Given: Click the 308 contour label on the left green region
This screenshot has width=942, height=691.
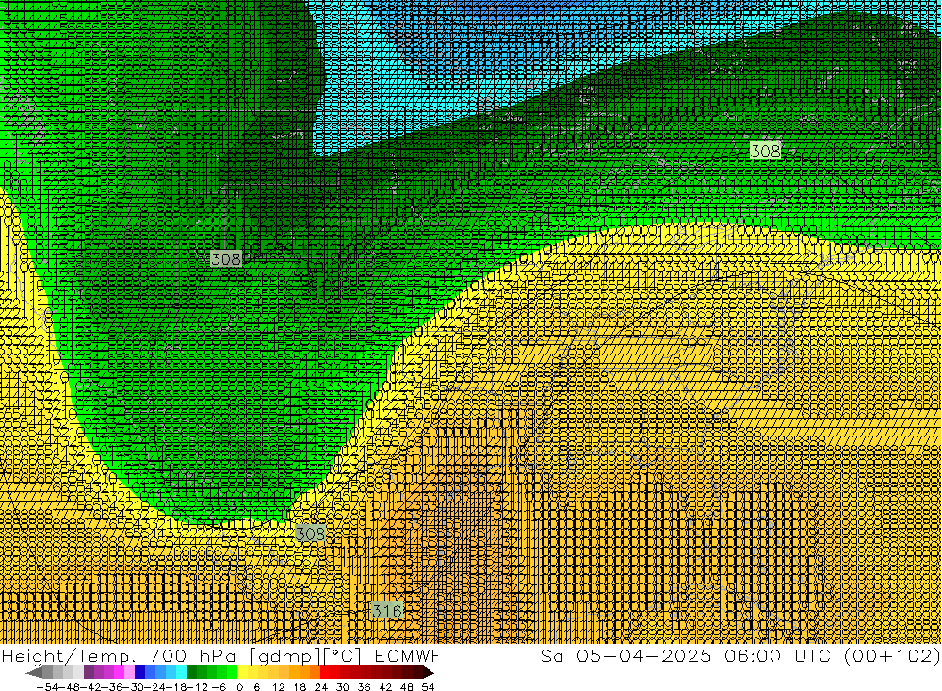Looking at the screenshot, I should pos(226,258).
